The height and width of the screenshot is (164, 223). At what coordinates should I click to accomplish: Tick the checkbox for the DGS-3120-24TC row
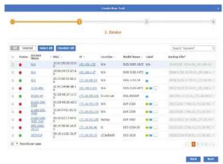(x=13, y=73)
